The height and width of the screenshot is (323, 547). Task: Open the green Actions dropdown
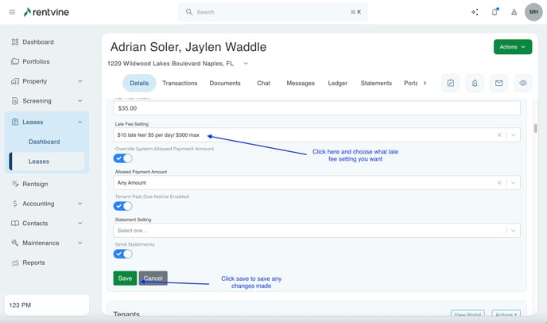(512, 47)
